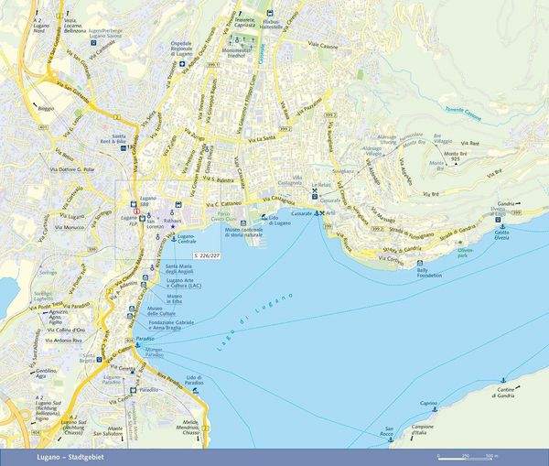The image size is (549, 466).
Task: Select the 'Torrente Cassone' river label
Action: click(x=463, y=114)
